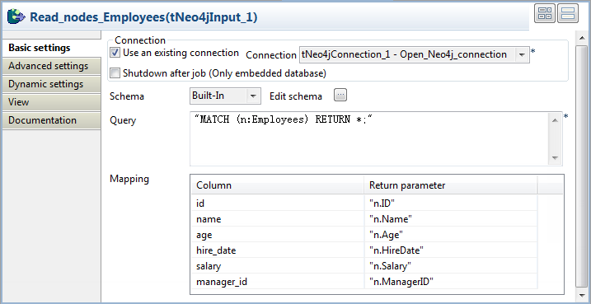Switch to the View tab
Screen dimensions: 591x304
51,102
